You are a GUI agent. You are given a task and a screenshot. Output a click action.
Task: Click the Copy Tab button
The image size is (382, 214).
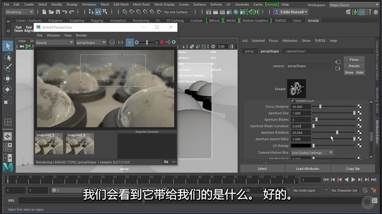353,169
